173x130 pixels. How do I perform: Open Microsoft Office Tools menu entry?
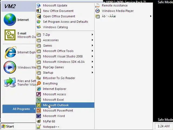tap(65, 51)
